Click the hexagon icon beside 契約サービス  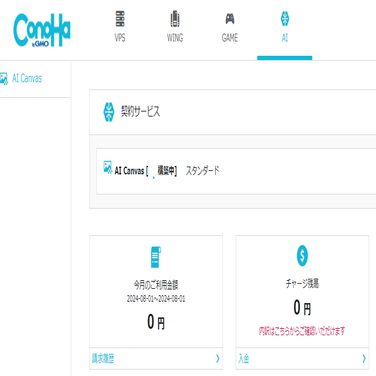[109, 112]
